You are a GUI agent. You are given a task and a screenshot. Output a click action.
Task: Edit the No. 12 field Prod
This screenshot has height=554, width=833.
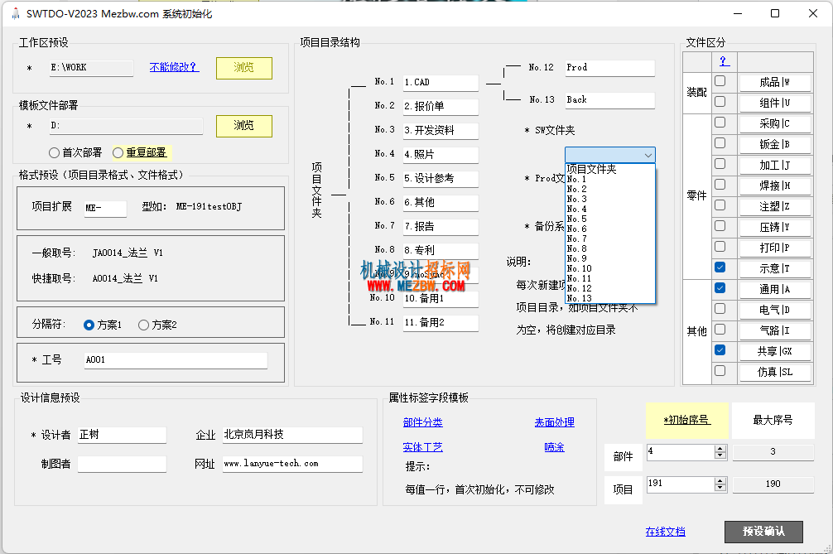610,67
